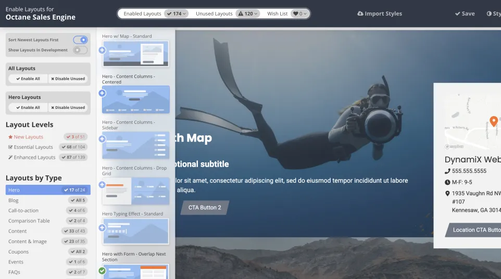Click the All 5 badge for Blog
Viewport: 501px width, 279px height.
point(78,200)
